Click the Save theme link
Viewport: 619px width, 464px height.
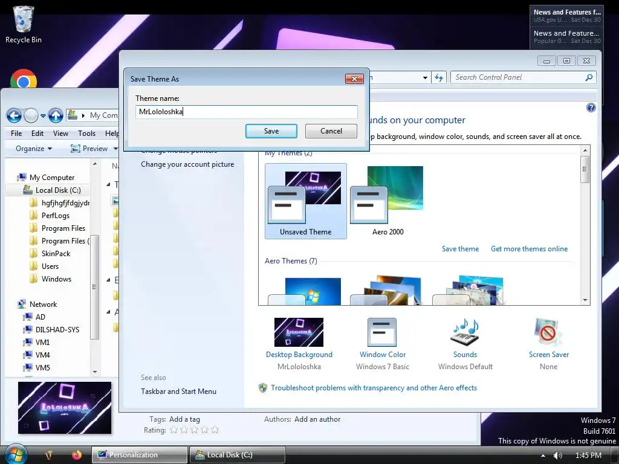460,249
